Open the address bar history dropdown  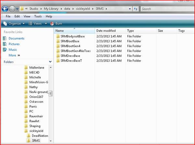[130, 9]
